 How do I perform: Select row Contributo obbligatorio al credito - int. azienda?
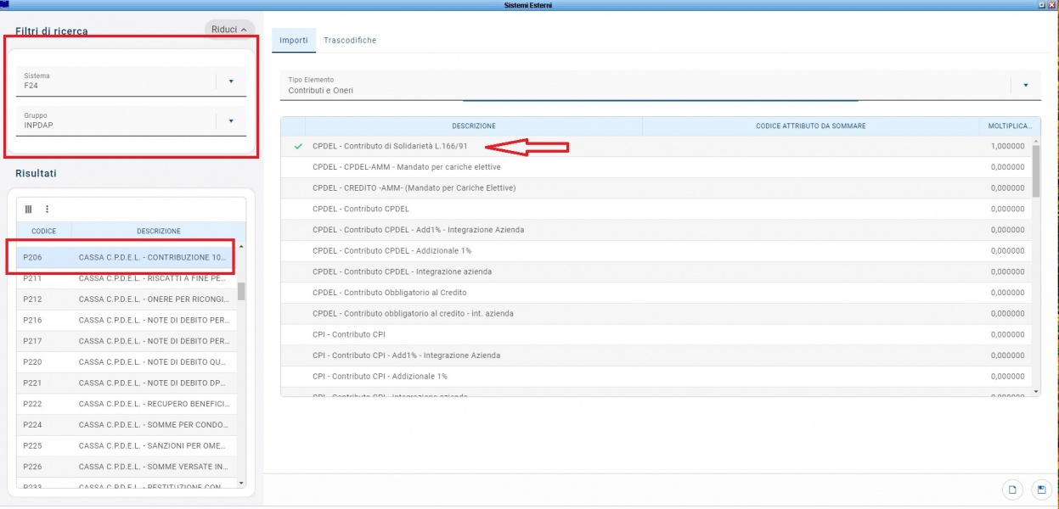tap(656, 314)
